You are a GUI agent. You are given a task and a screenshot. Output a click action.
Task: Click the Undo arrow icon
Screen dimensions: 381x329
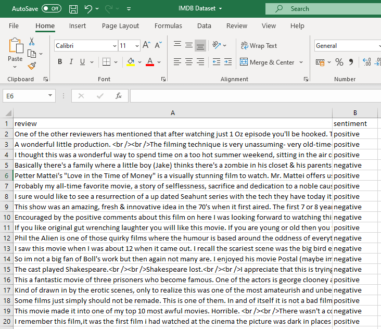[88, 9]
